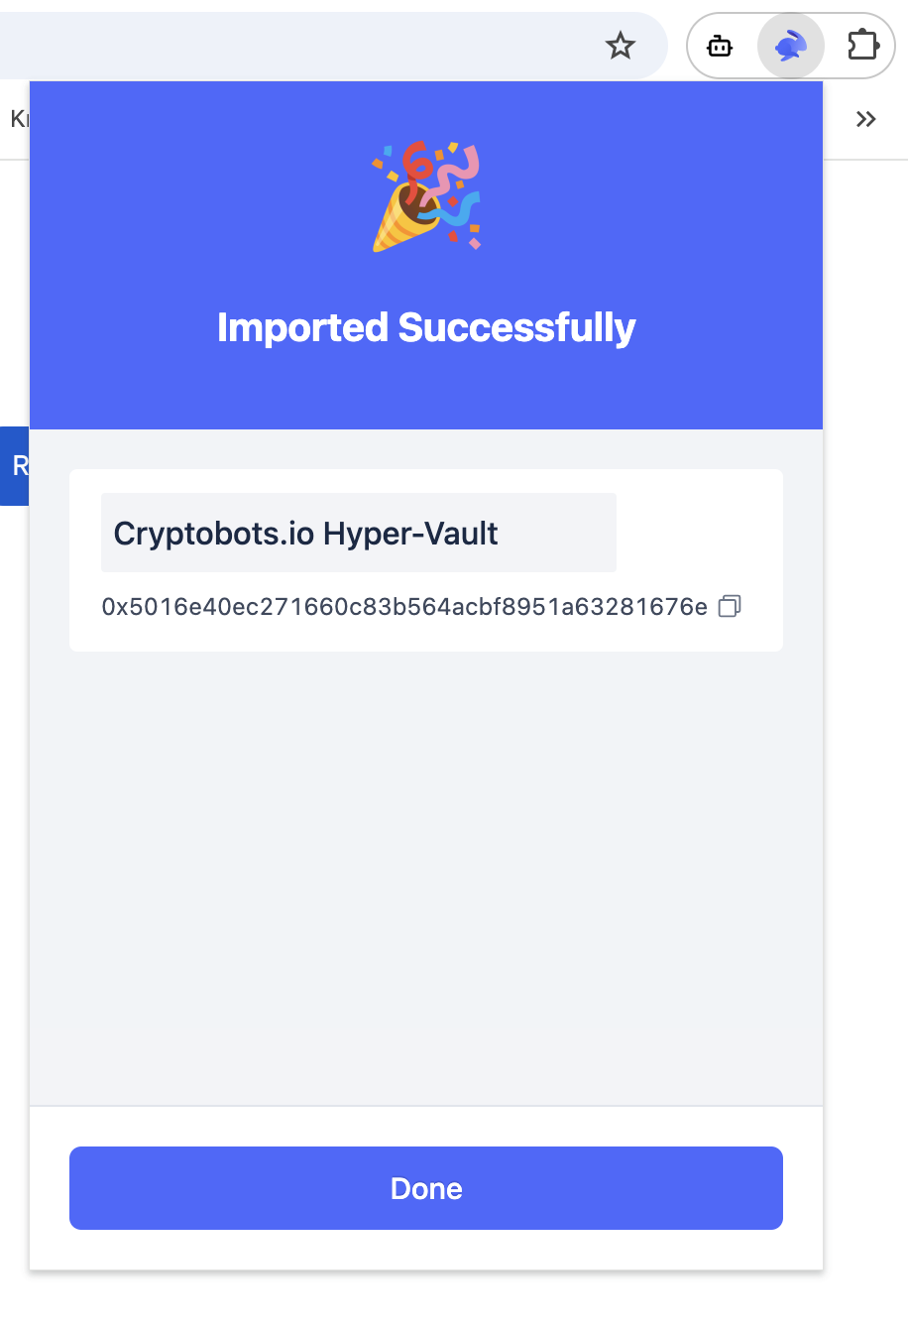Click the blue success header banner
908x1327 pixels.
[x=426, y=255]
